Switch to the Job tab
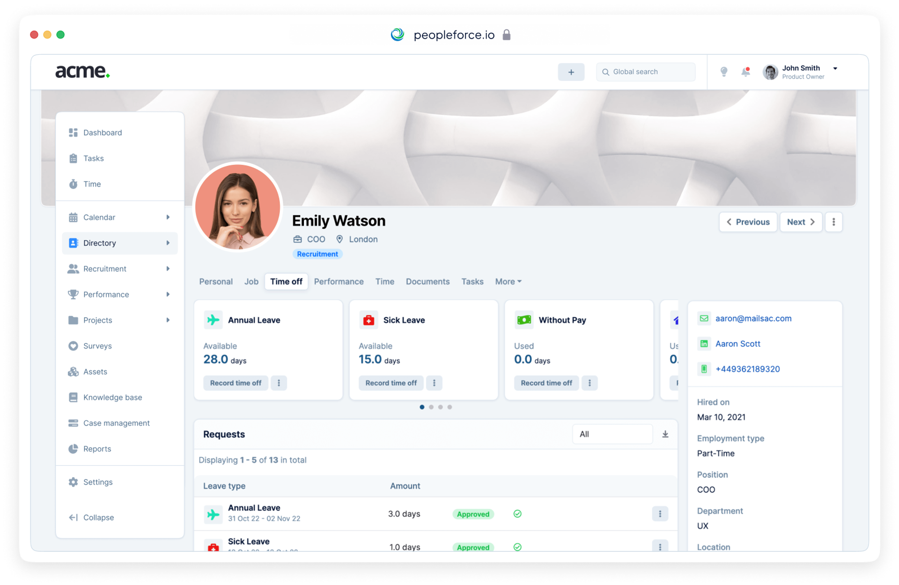This screenshot has width=899, height=585. coord(251,281)
